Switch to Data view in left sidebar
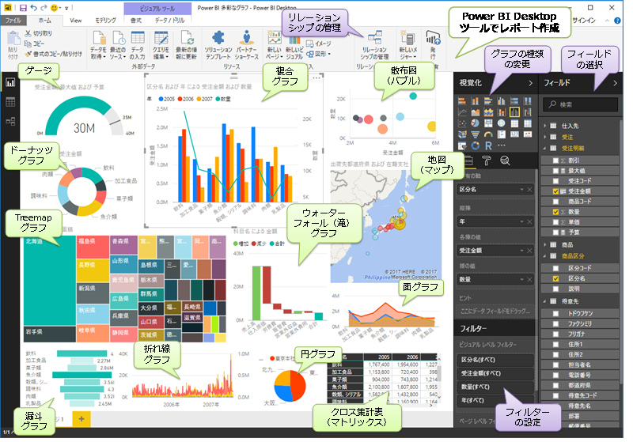The height and width of the screenshot is (442, 633). [10, 102]
